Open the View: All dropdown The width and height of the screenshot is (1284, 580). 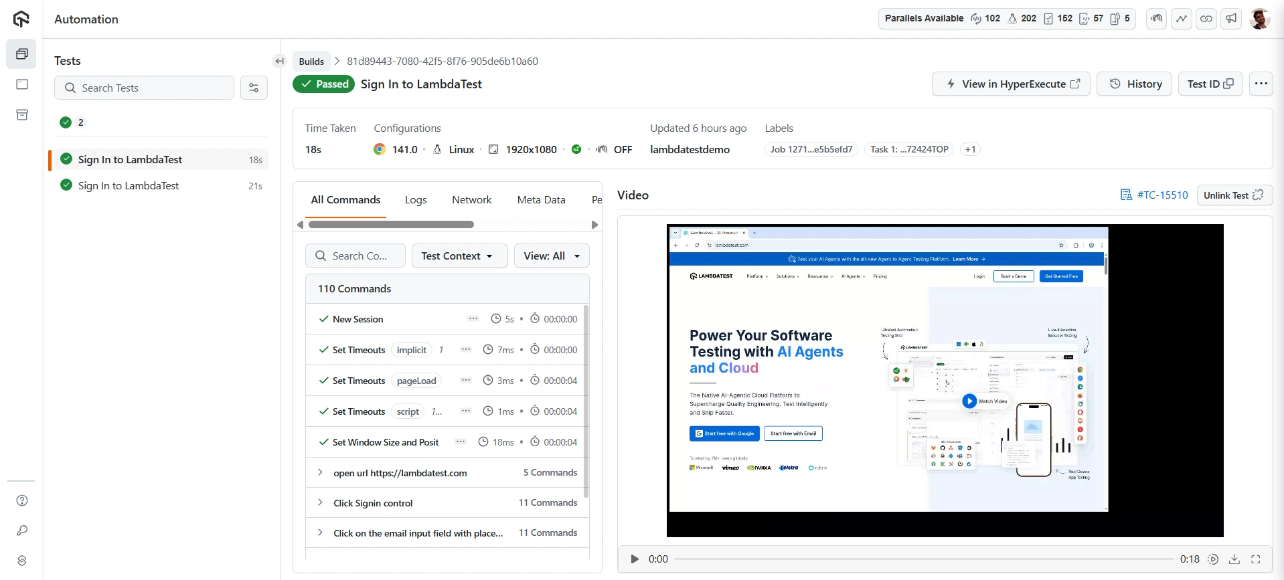pyautogui.click(x=551, y=256)
